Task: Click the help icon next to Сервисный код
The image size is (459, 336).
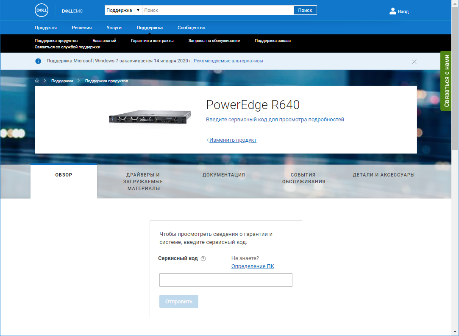Action: [x=203, y=258]
